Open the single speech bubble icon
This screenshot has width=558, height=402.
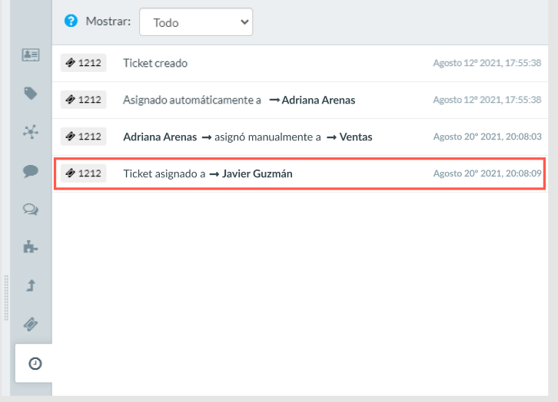31,171
